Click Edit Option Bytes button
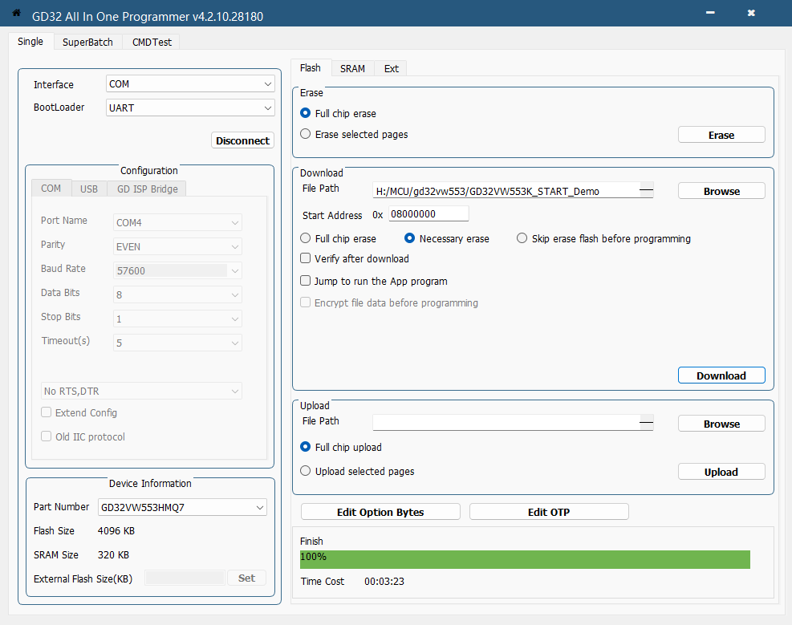This screenshot has width=792, height=625. [380, 512]
